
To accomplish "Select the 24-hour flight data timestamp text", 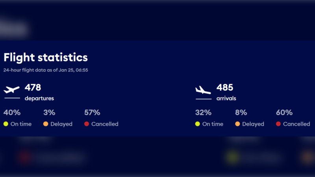I will point(46,70).
